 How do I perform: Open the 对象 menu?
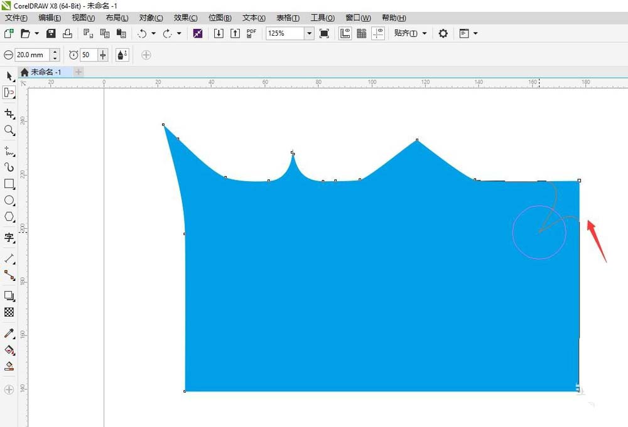[x=151, y=18]
